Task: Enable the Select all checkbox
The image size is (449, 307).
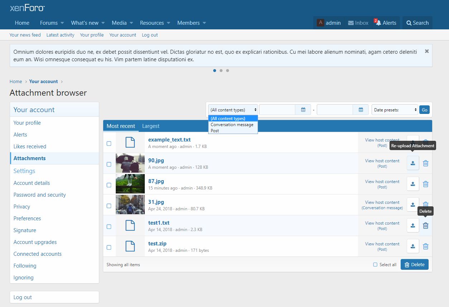Action: tap(375, 265)
